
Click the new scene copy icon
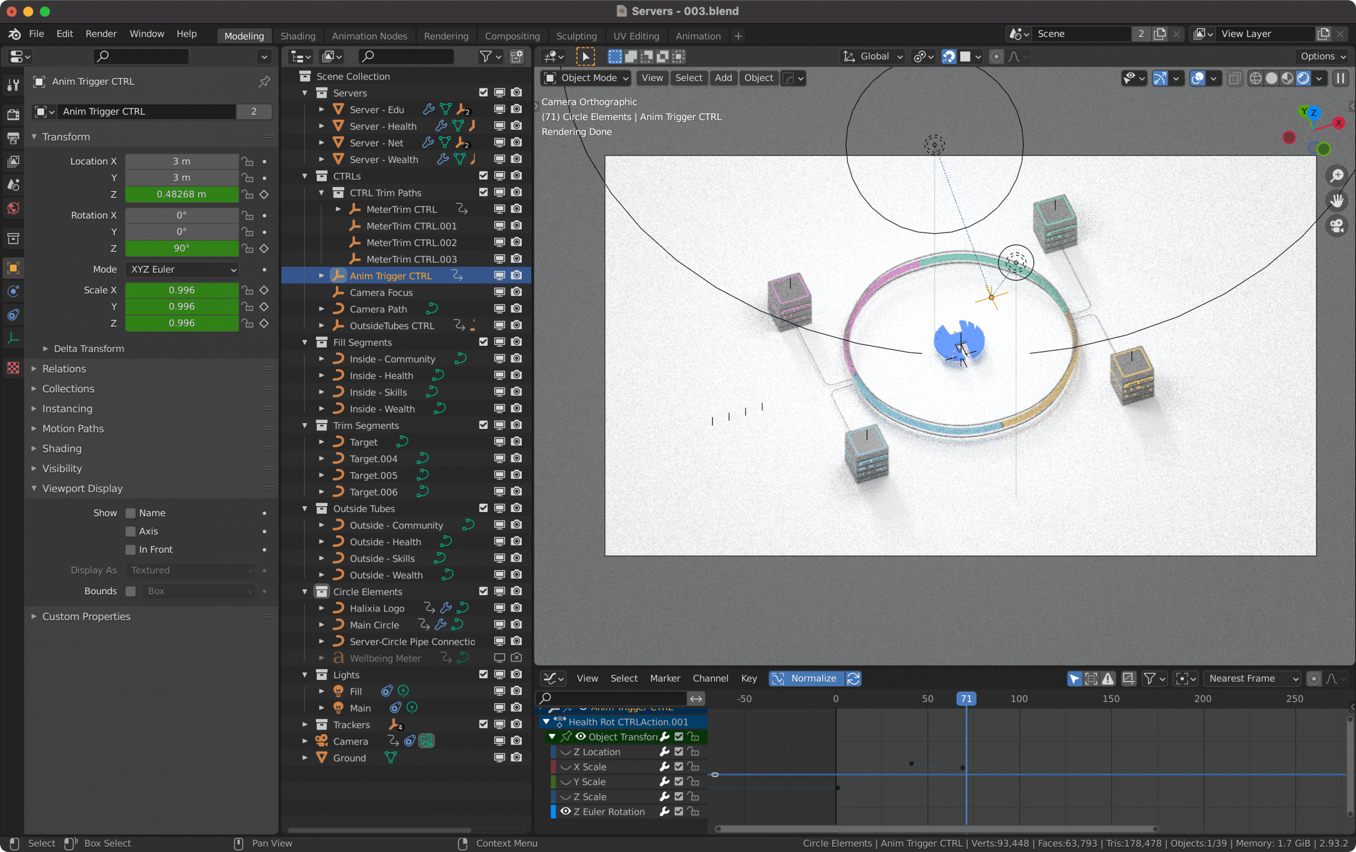(x=1159, y=34)
